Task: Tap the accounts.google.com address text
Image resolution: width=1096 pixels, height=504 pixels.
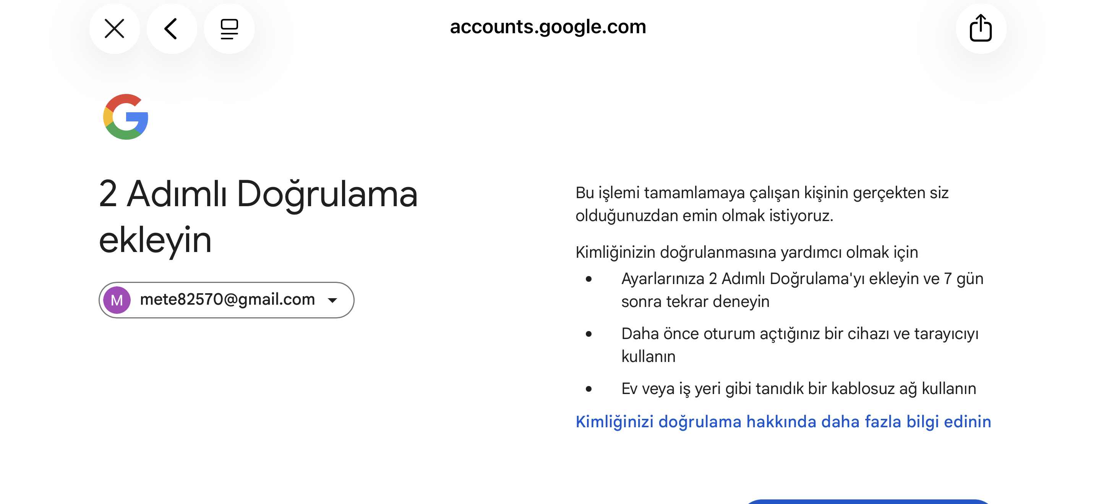Action: (548, 27)
